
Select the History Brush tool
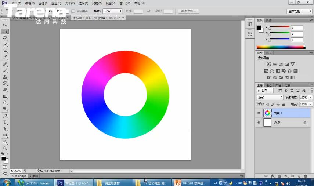[5, 83]
